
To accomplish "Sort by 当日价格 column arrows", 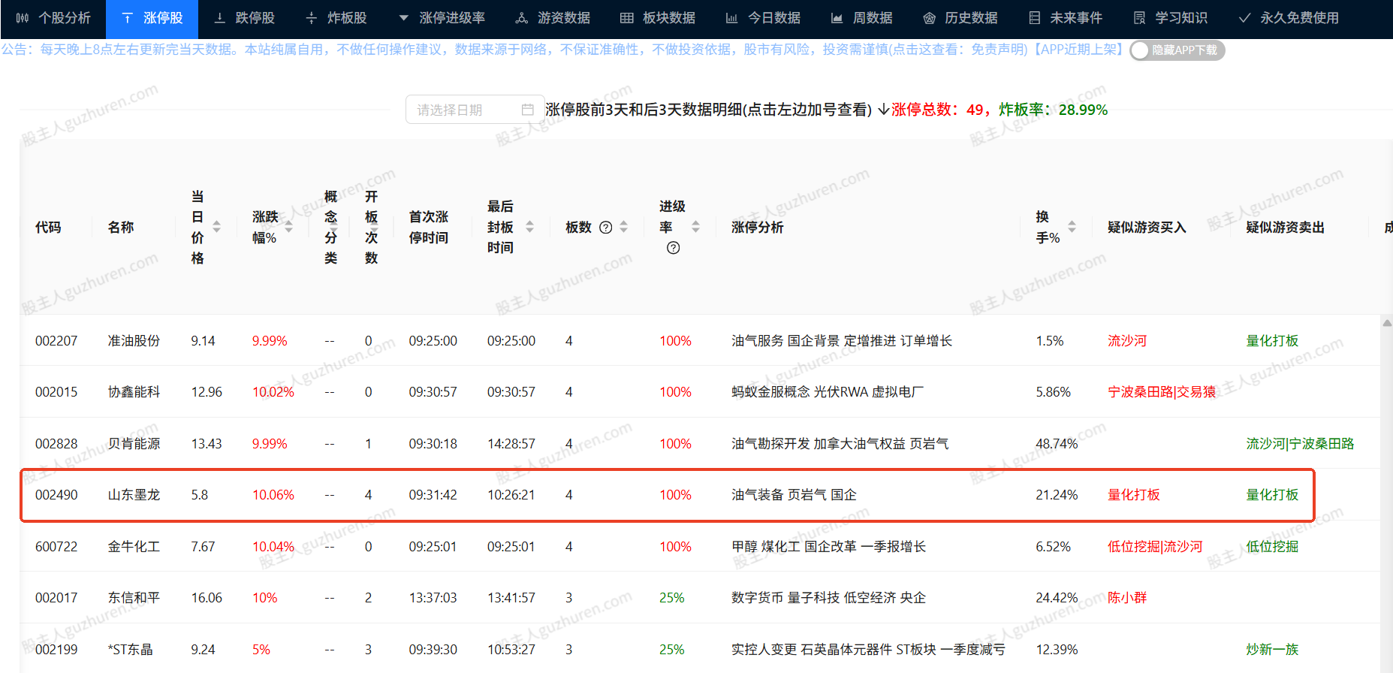I will [x=217, y=227].
